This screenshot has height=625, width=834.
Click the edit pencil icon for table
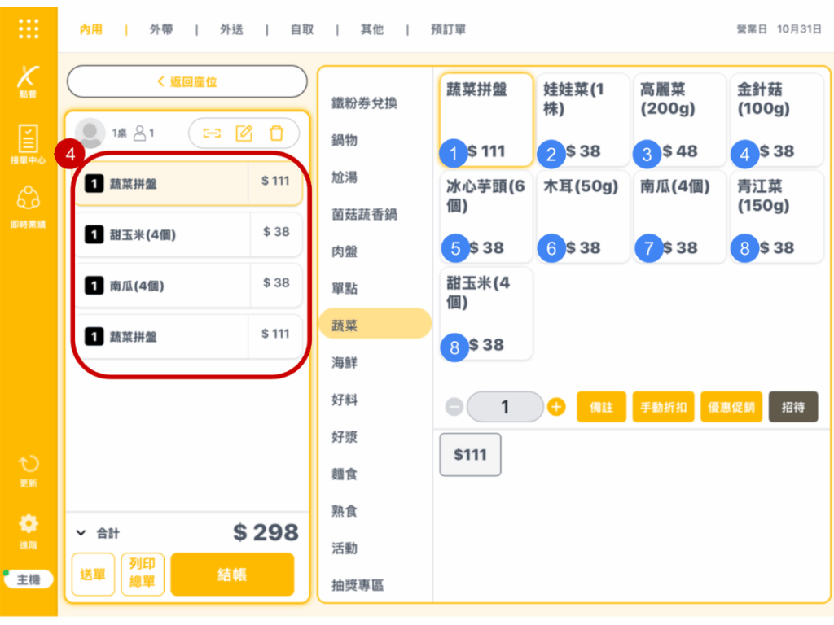point(244,133)
